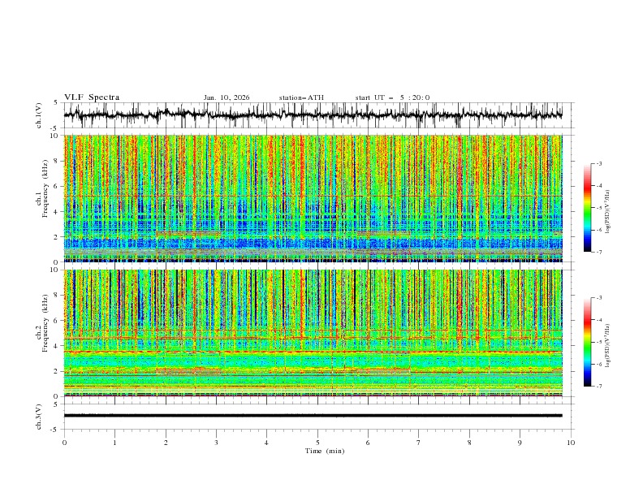This screenshot has height=497, width=643.
Task: Click time axis tick label "10" at right end
Action: (571, 443)
